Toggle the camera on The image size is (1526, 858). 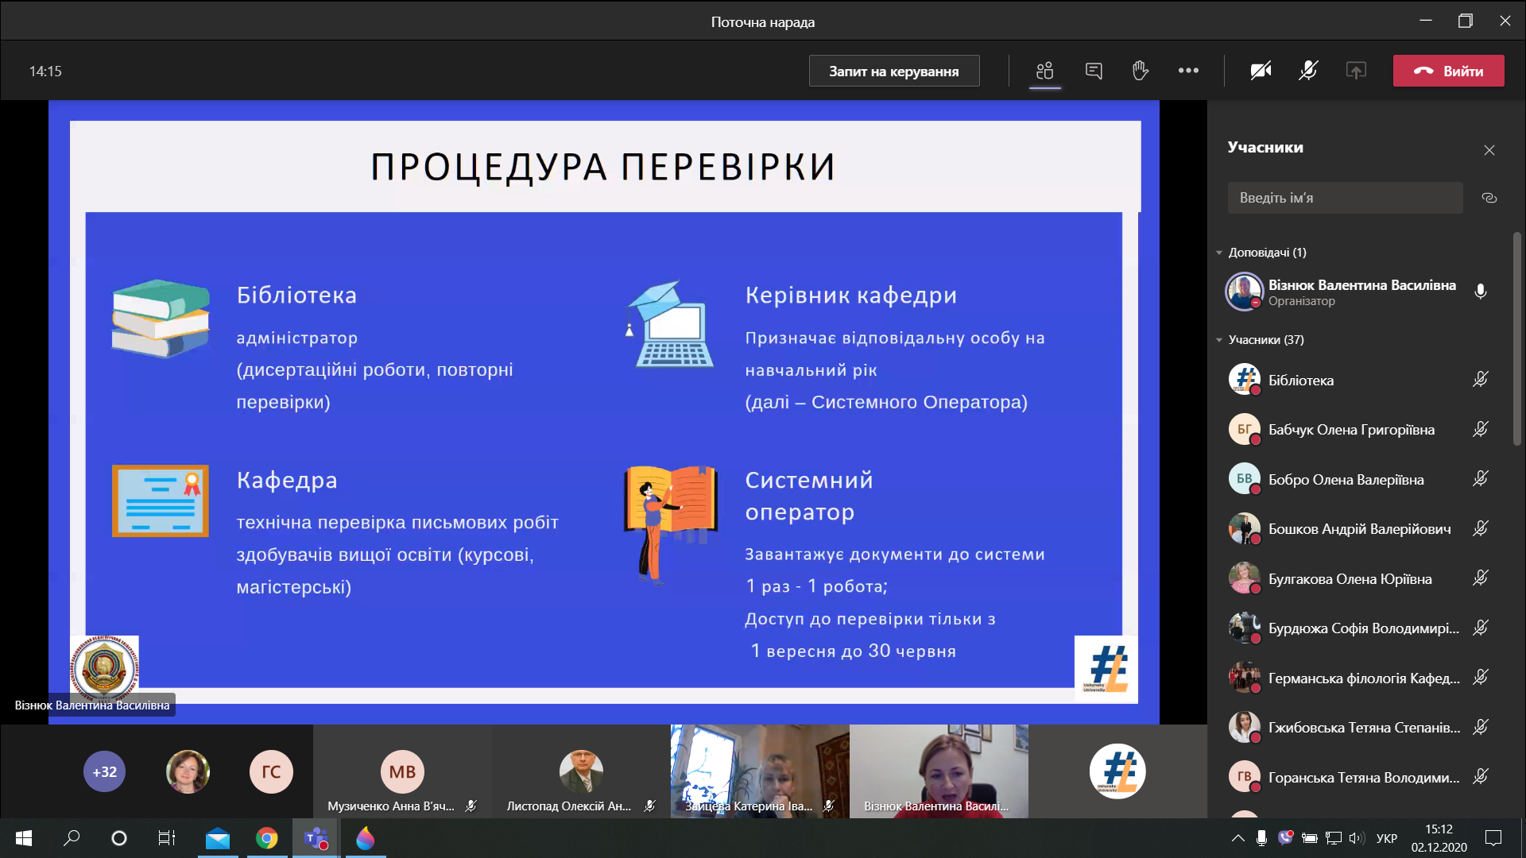(1261, 71)
